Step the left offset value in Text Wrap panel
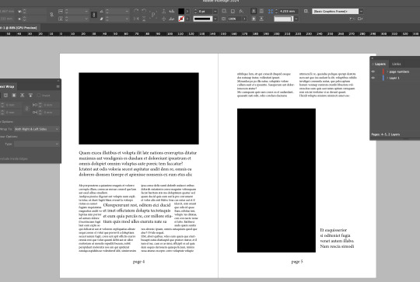 pos(40,105)
